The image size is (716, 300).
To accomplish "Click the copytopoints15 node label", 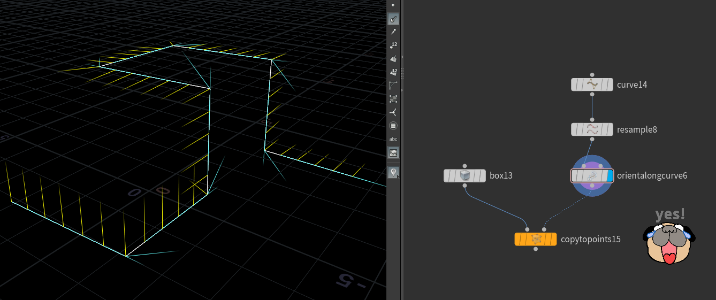I will [591, 239].
